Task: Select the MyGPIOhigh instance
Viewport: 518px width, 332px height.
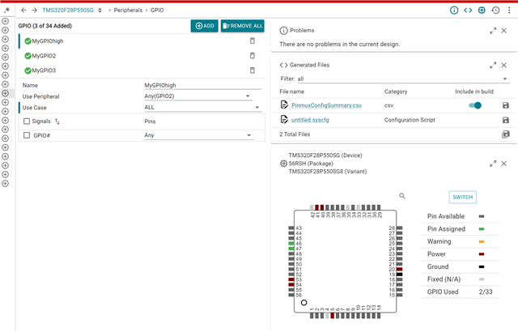Action: point(48,41)
